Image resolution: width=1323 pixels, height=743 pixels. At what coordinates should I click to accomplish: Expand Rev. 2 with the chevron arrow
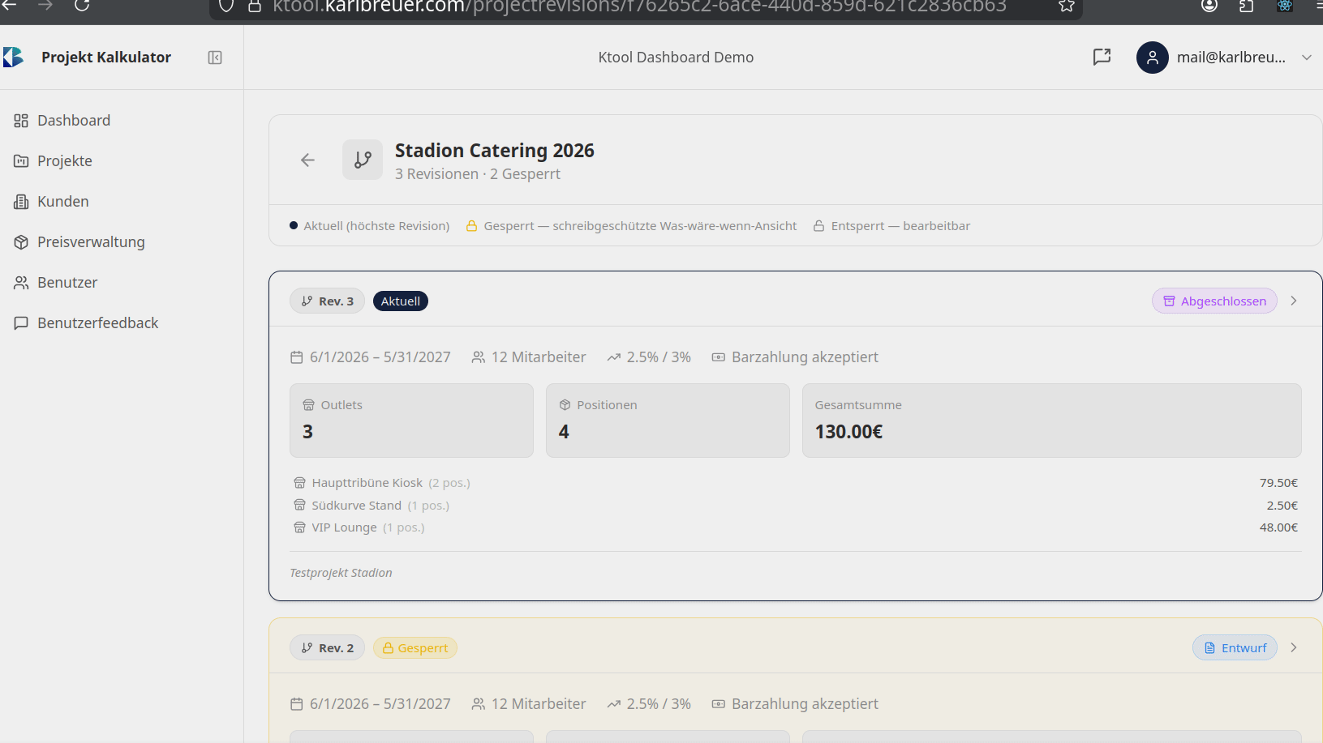click(1294, 648)
